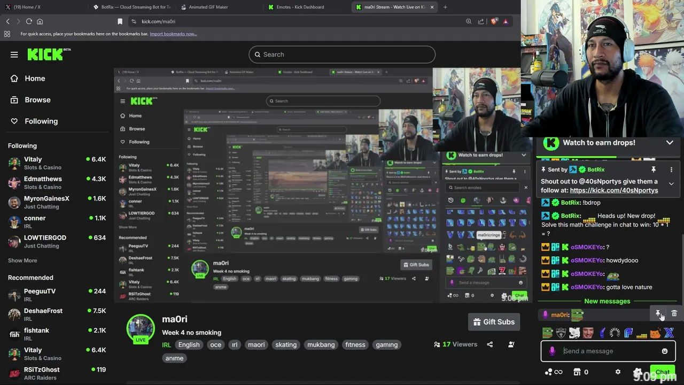
Task: Click the Gift Subs button
Action: point(494,322)
